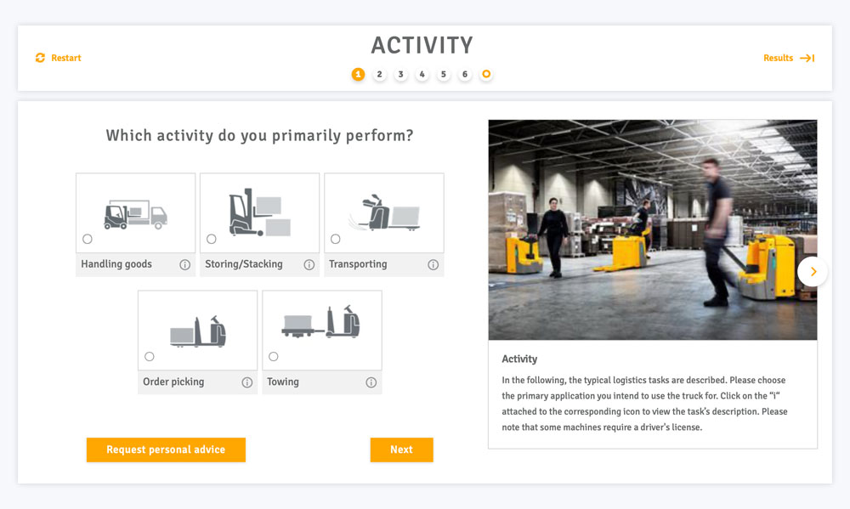The width and height of the screenshot is (850, 509).
Task: Click the warehouse pallet truck photo
Action: (x=652, y=229)
